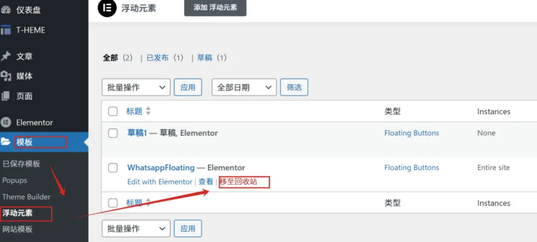Click the Dashboard gauge icon in sidebar
This screenshot has height=242, width=537.
pos(6,9)
